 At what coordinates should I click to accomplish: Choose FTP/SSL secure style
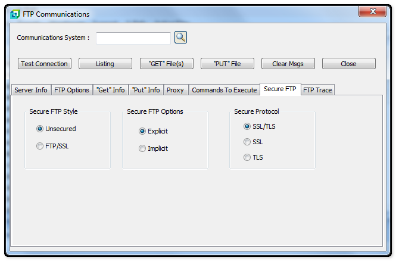coord(40,147)
